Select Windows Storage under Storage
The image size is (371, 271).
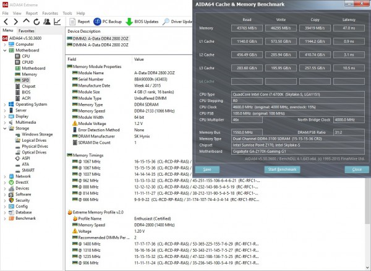[x=34, y=134]
